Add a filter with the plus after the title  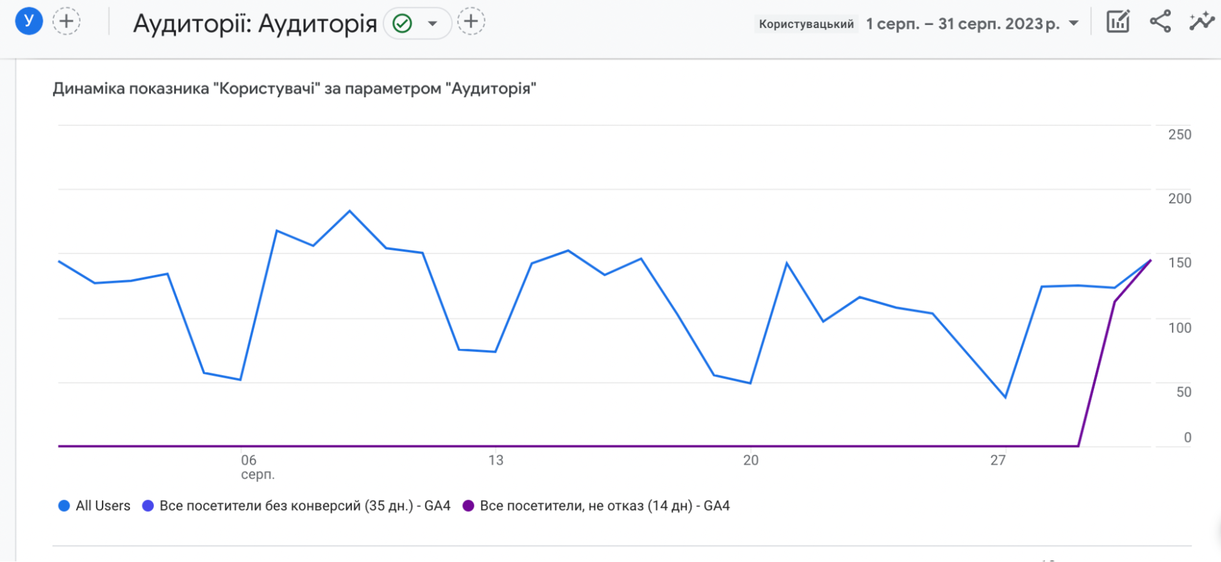471,22
